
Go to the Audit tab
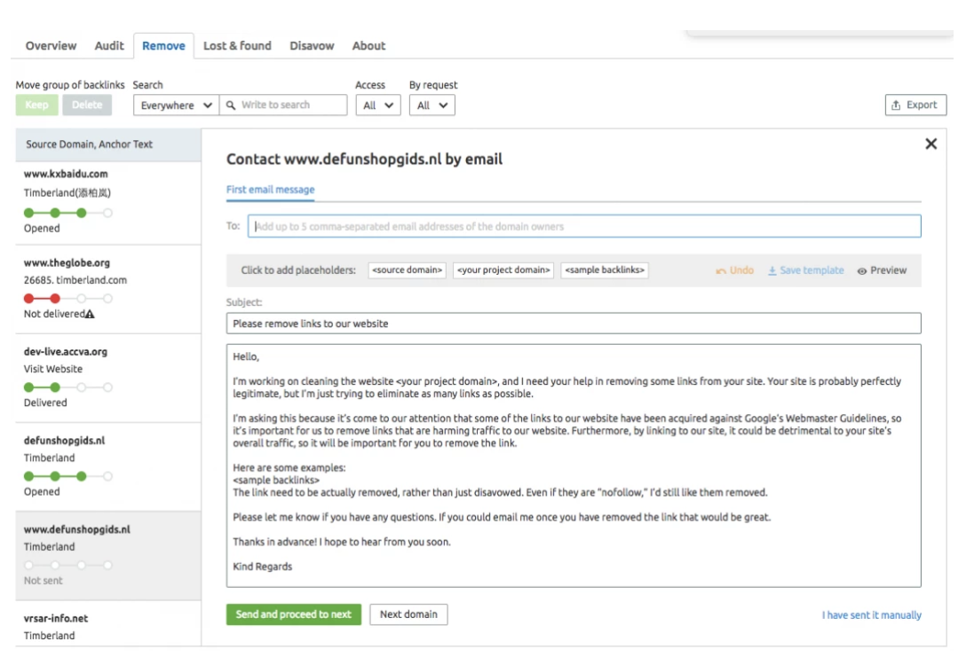pyautogui.click(x=109, y=46)
